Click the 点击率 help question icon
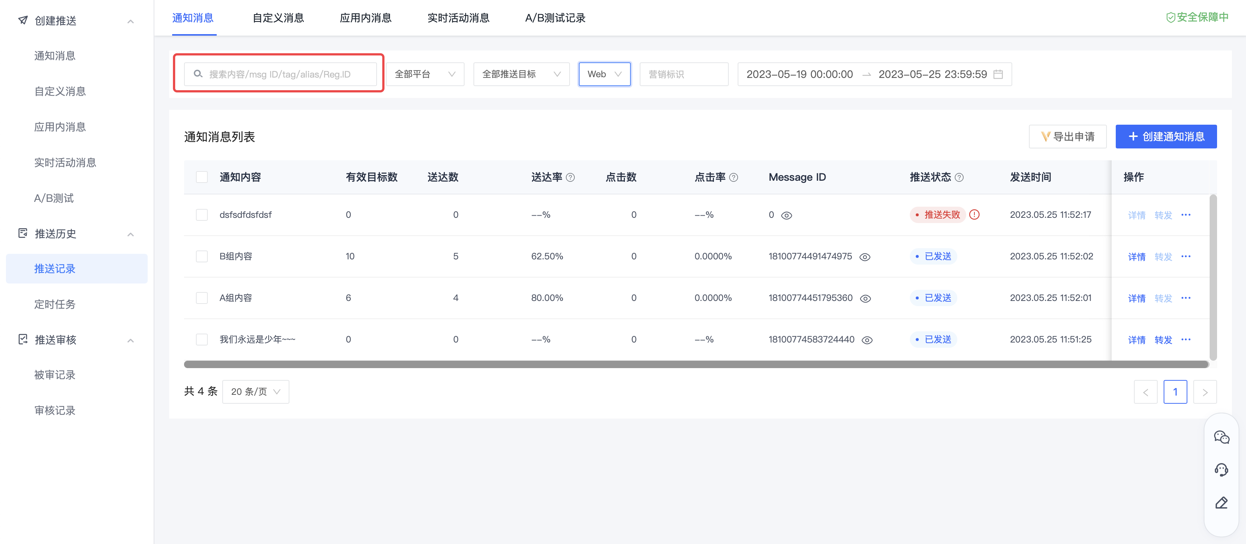This screenshot has height=544, width=1246. point(734,177)
